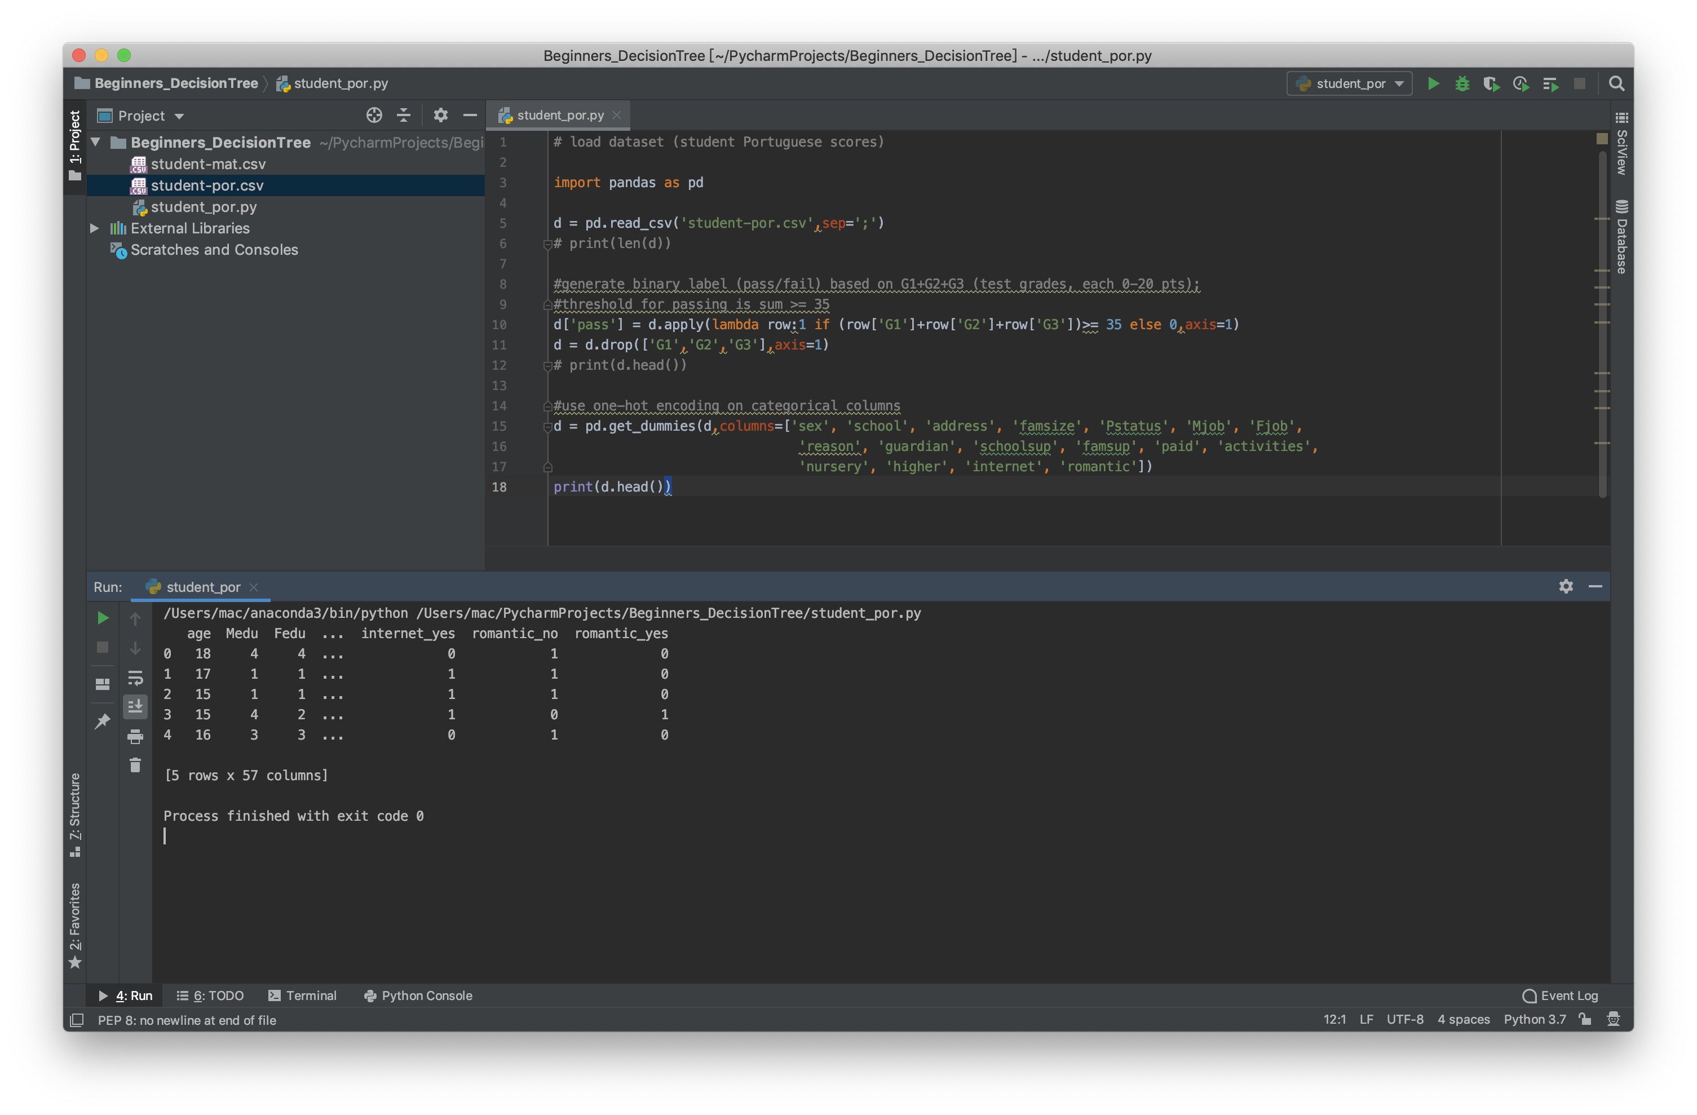1697x1115 pixels.
Task: Click student_por.py breadcrumb in navigation bar
Action: point(333,83)
